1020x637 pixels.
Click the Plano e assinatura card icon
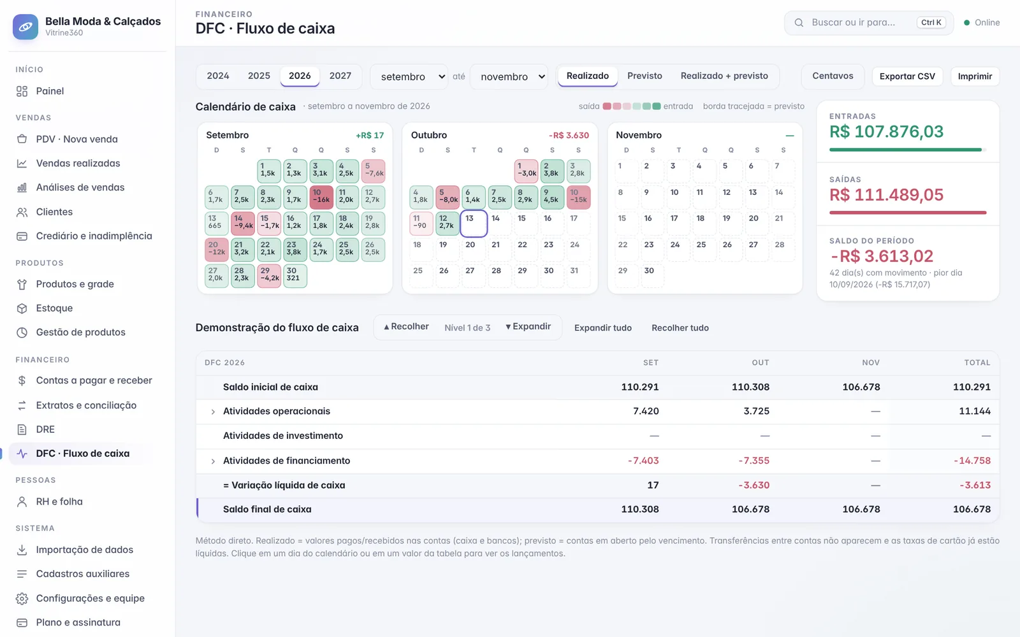coord(22,623)
